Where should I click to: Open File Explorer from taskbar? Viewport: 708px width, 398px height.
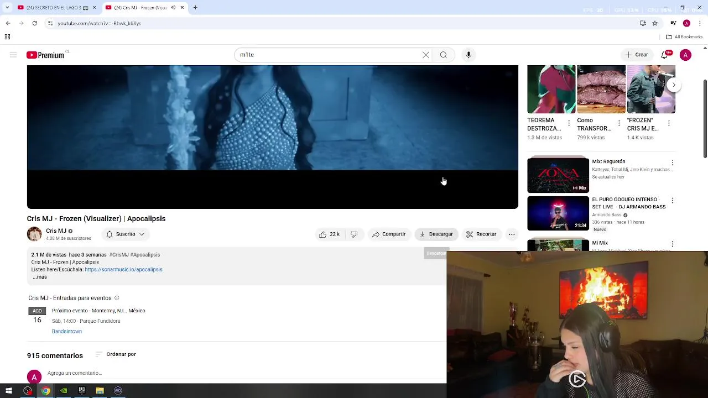[100, 391]
